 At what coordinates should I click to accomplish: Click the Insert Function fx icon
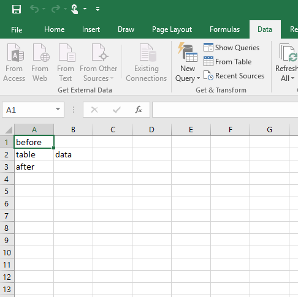tap(139, 110)
